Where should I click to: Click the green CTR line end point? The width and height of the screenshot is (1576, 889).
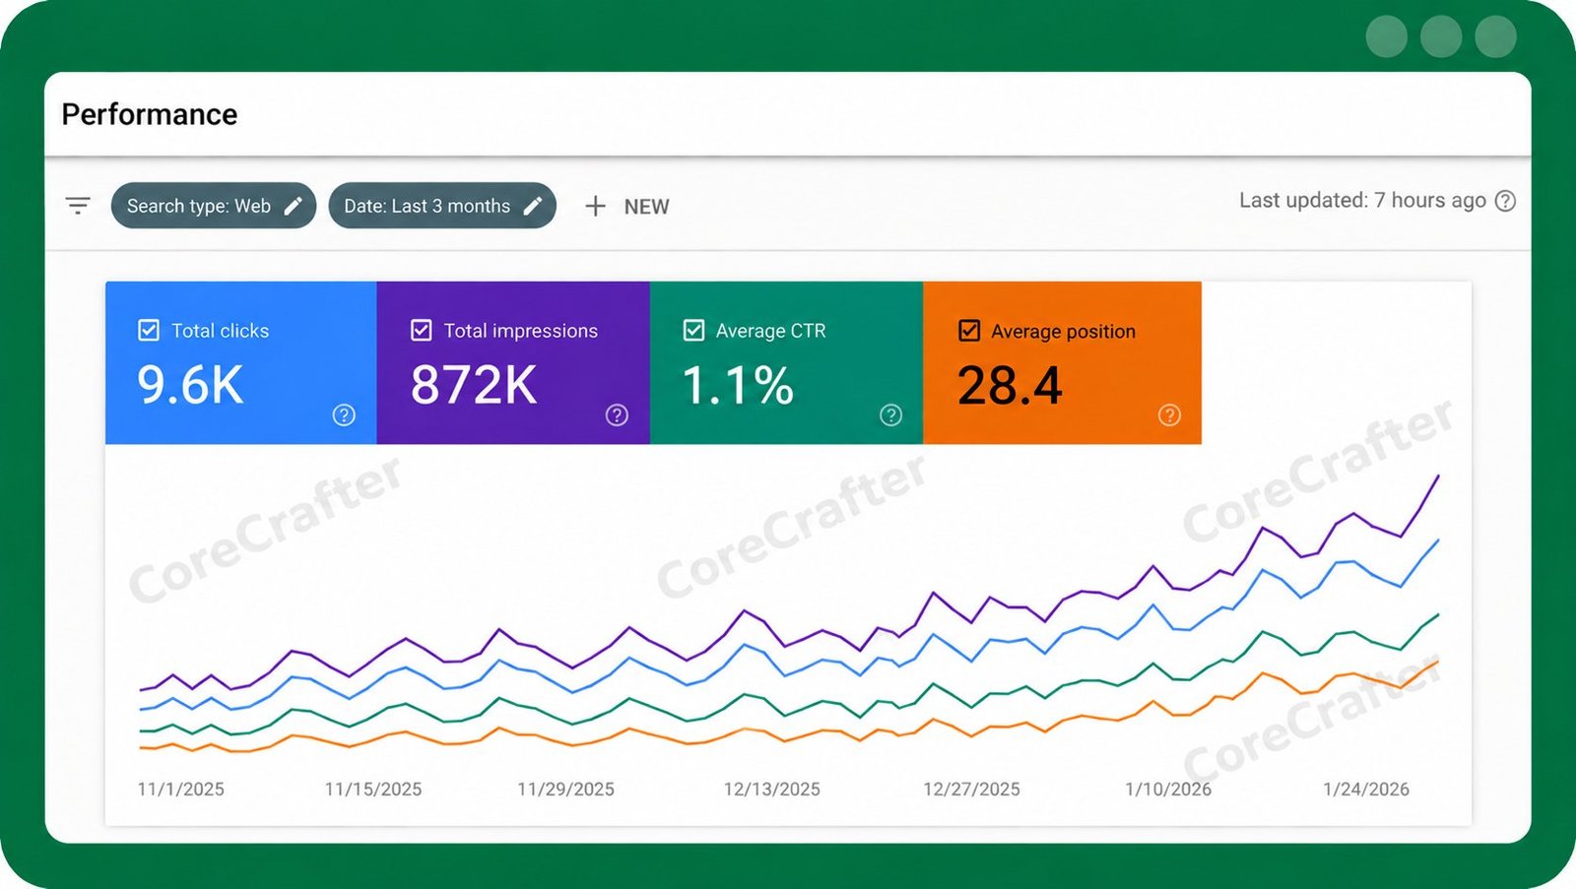[1438, 615]
